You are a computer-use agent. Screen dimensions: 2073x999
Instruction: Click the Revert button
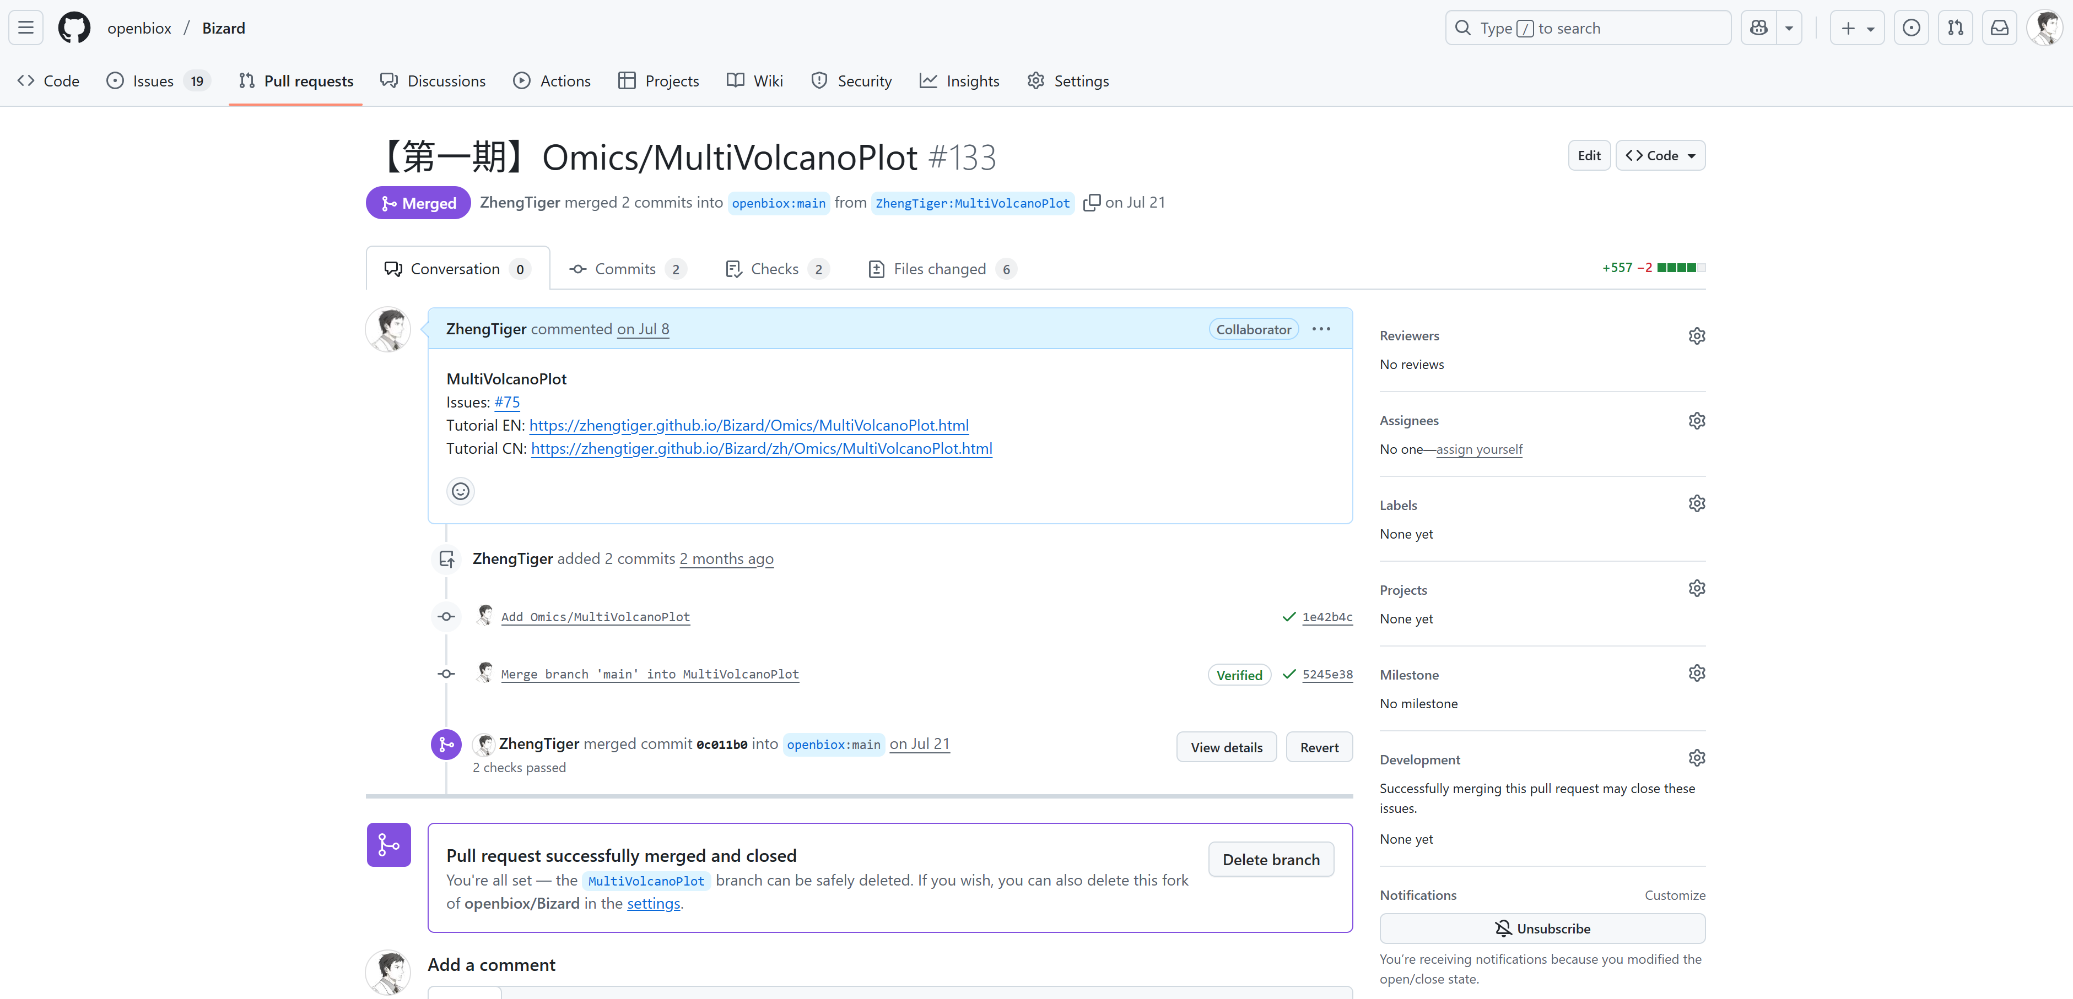1319,747
